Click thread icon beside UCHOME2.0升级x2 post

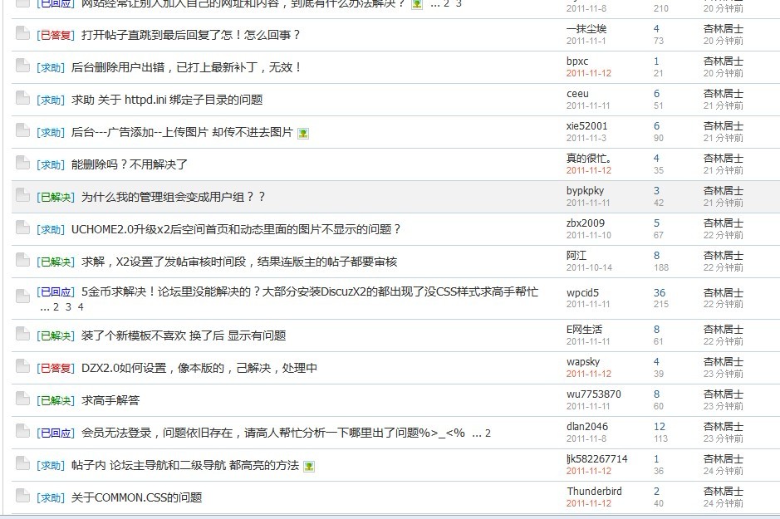pos(23,228)
